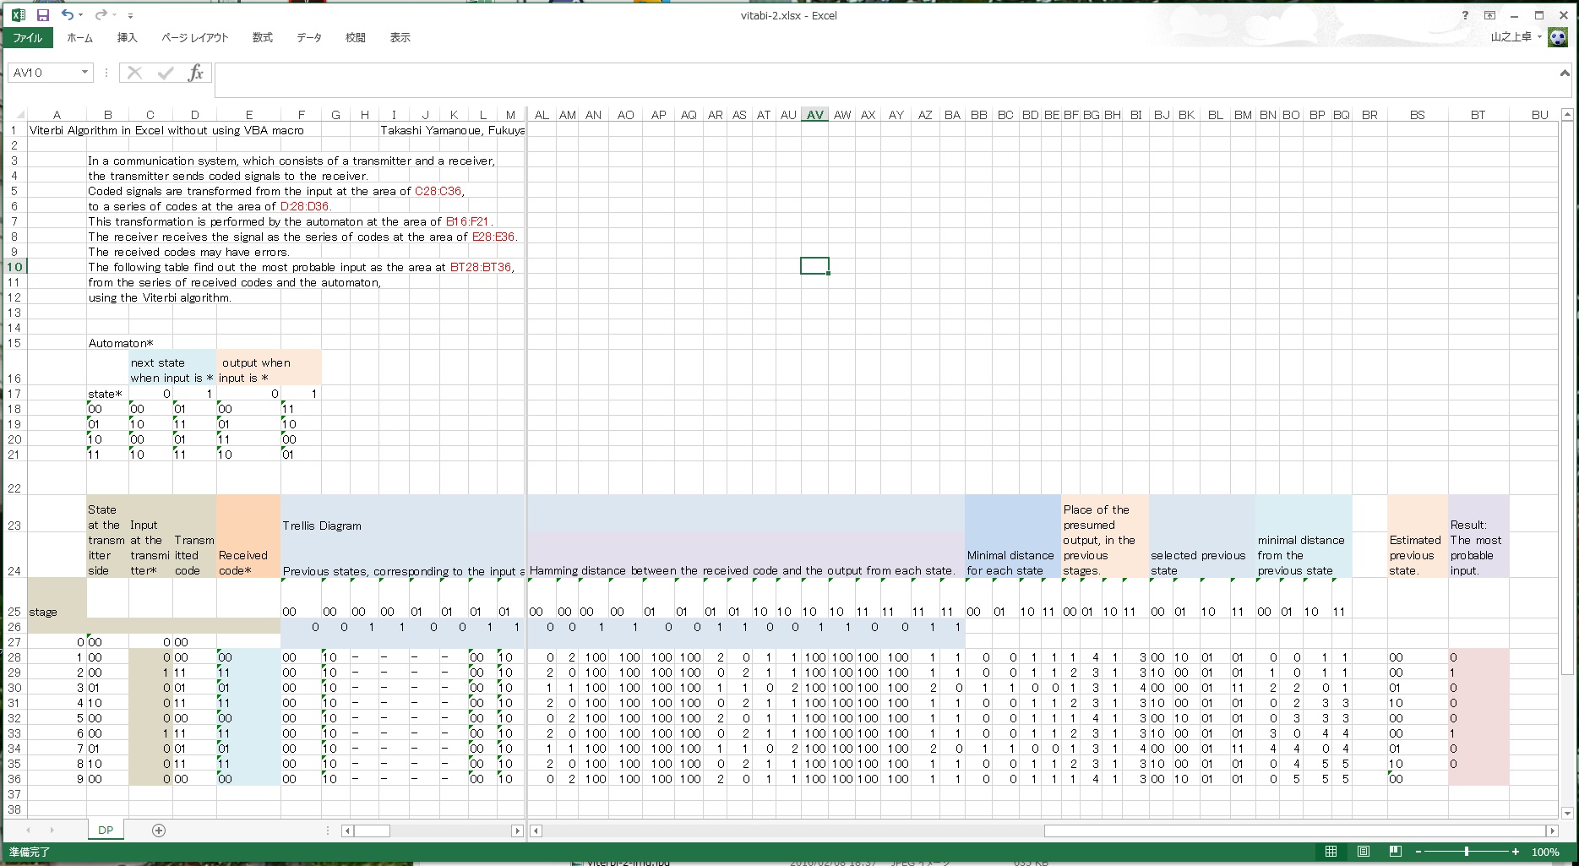Click the zoom out minus icon
The width and height of the screenshot is (1579, 866).
pyautogui.click(x=1418, y=852)
